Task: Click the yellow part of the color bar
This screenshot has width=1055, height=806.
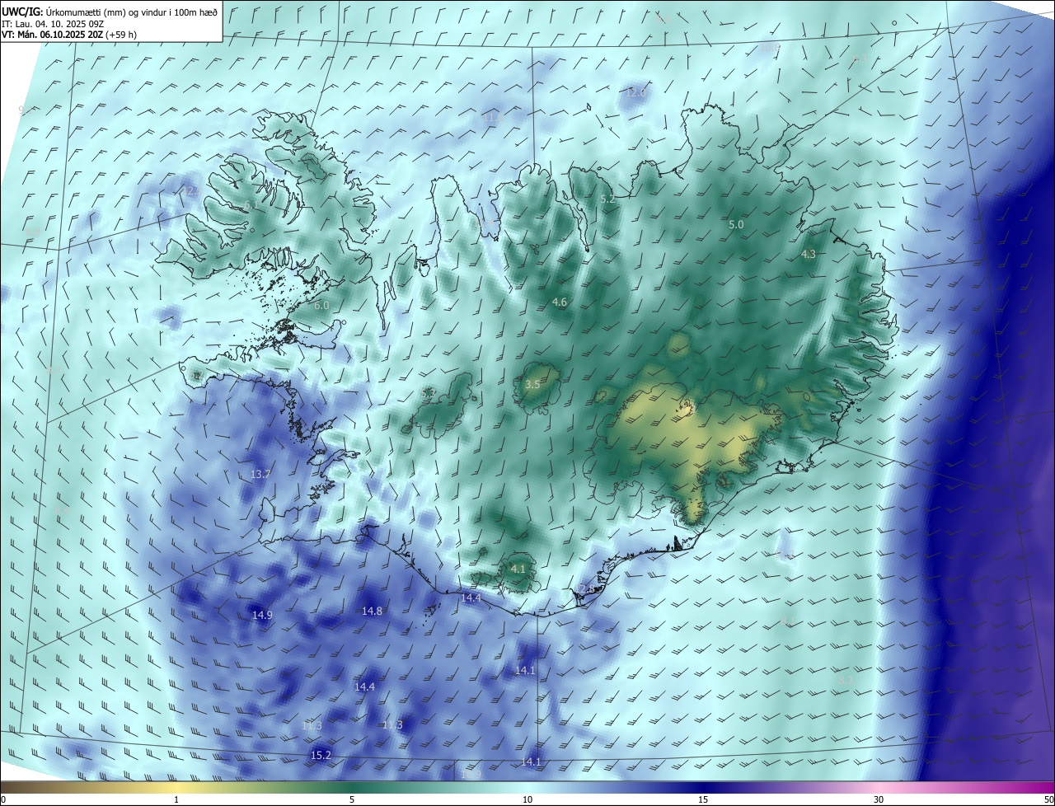Action: pos(176,787)
